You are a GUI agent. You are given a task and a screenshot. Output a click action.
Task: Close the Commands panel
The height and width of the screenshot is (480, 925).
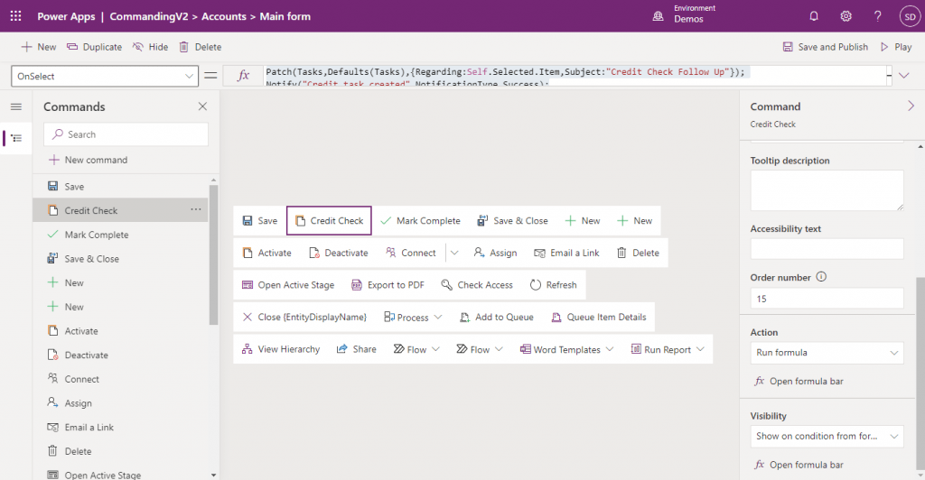coord(202,106)
